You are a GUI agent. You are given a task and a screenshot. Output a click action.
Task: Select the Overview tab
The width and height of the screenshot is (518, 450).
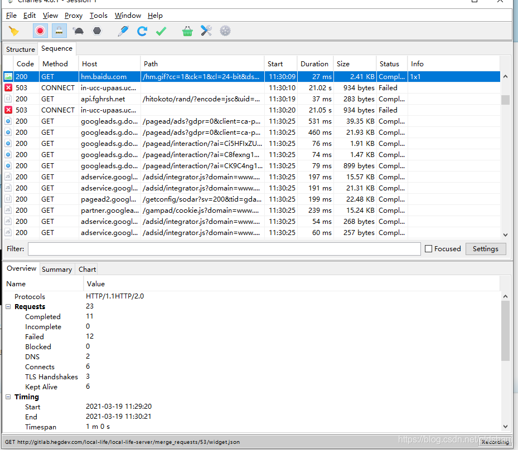point(22,268)
